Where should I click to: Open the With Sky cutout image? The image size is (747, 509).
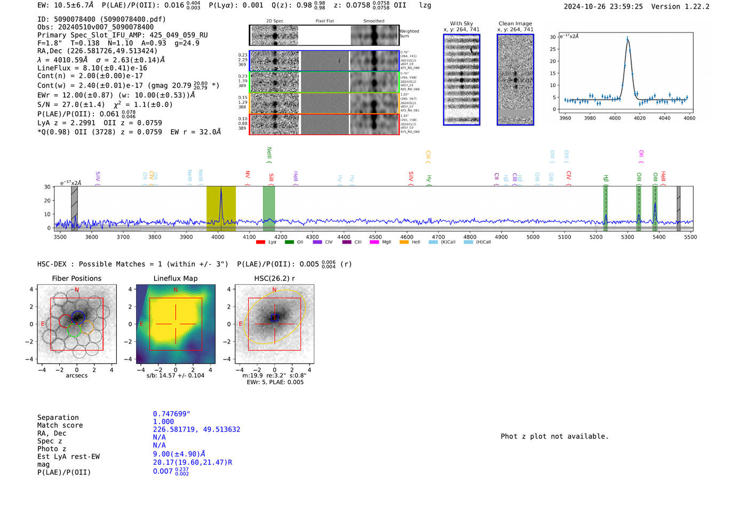click(462, 80)
